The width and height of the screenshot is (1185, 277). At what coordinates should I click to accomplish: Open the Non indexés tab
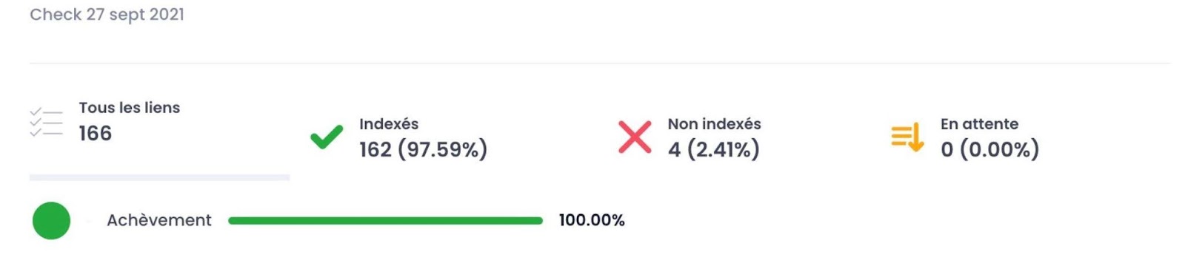(690, 137)
